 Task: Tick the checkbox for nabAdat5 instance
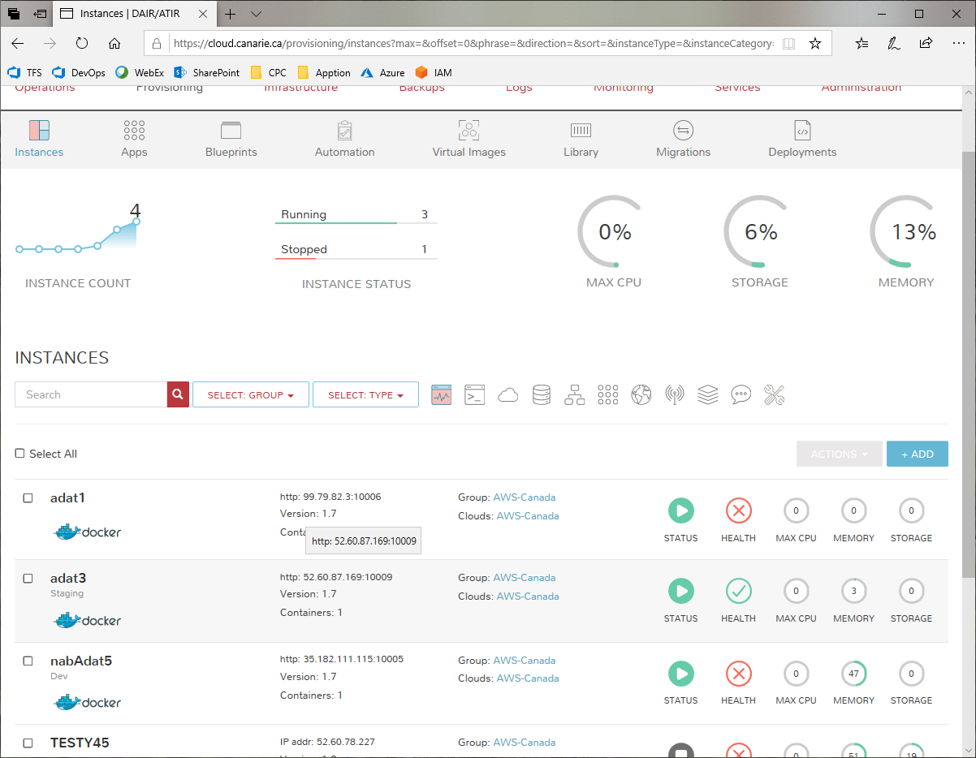[28, 661]
